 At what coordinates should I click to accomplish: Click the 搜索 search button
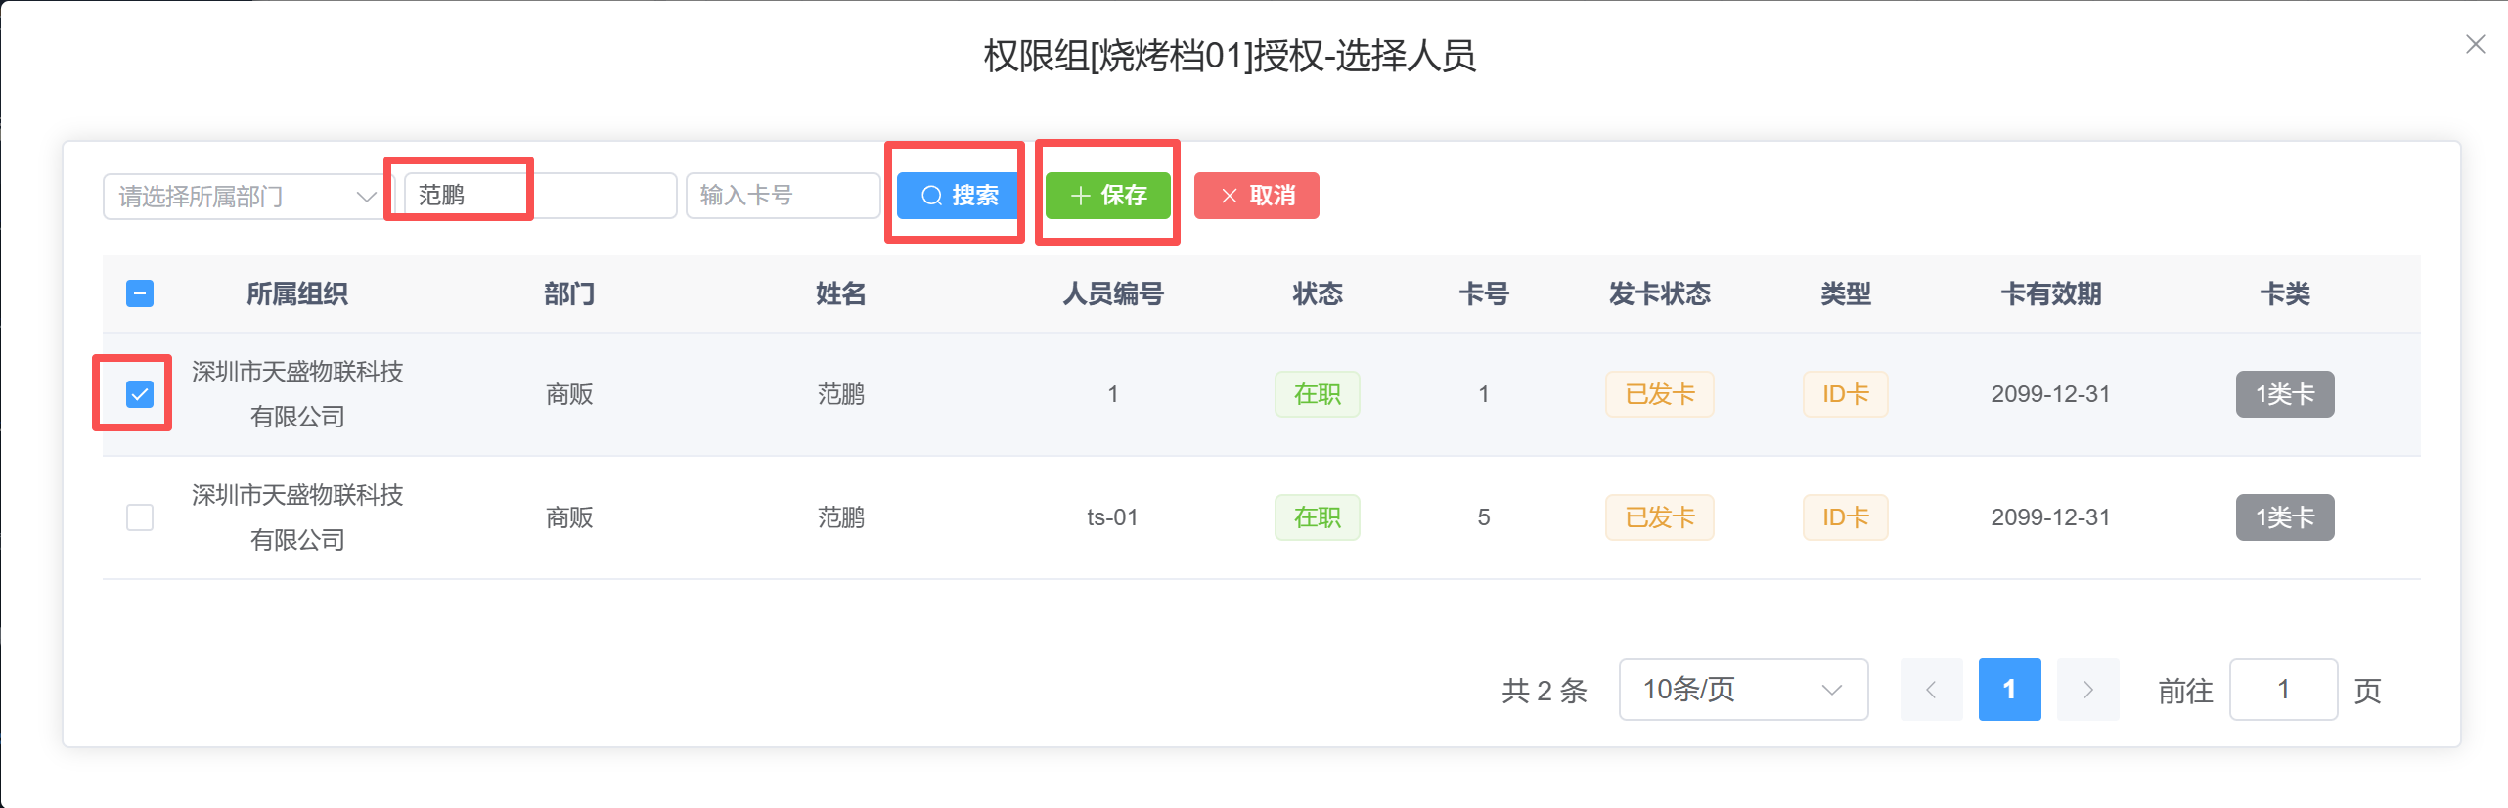point(958,196)
